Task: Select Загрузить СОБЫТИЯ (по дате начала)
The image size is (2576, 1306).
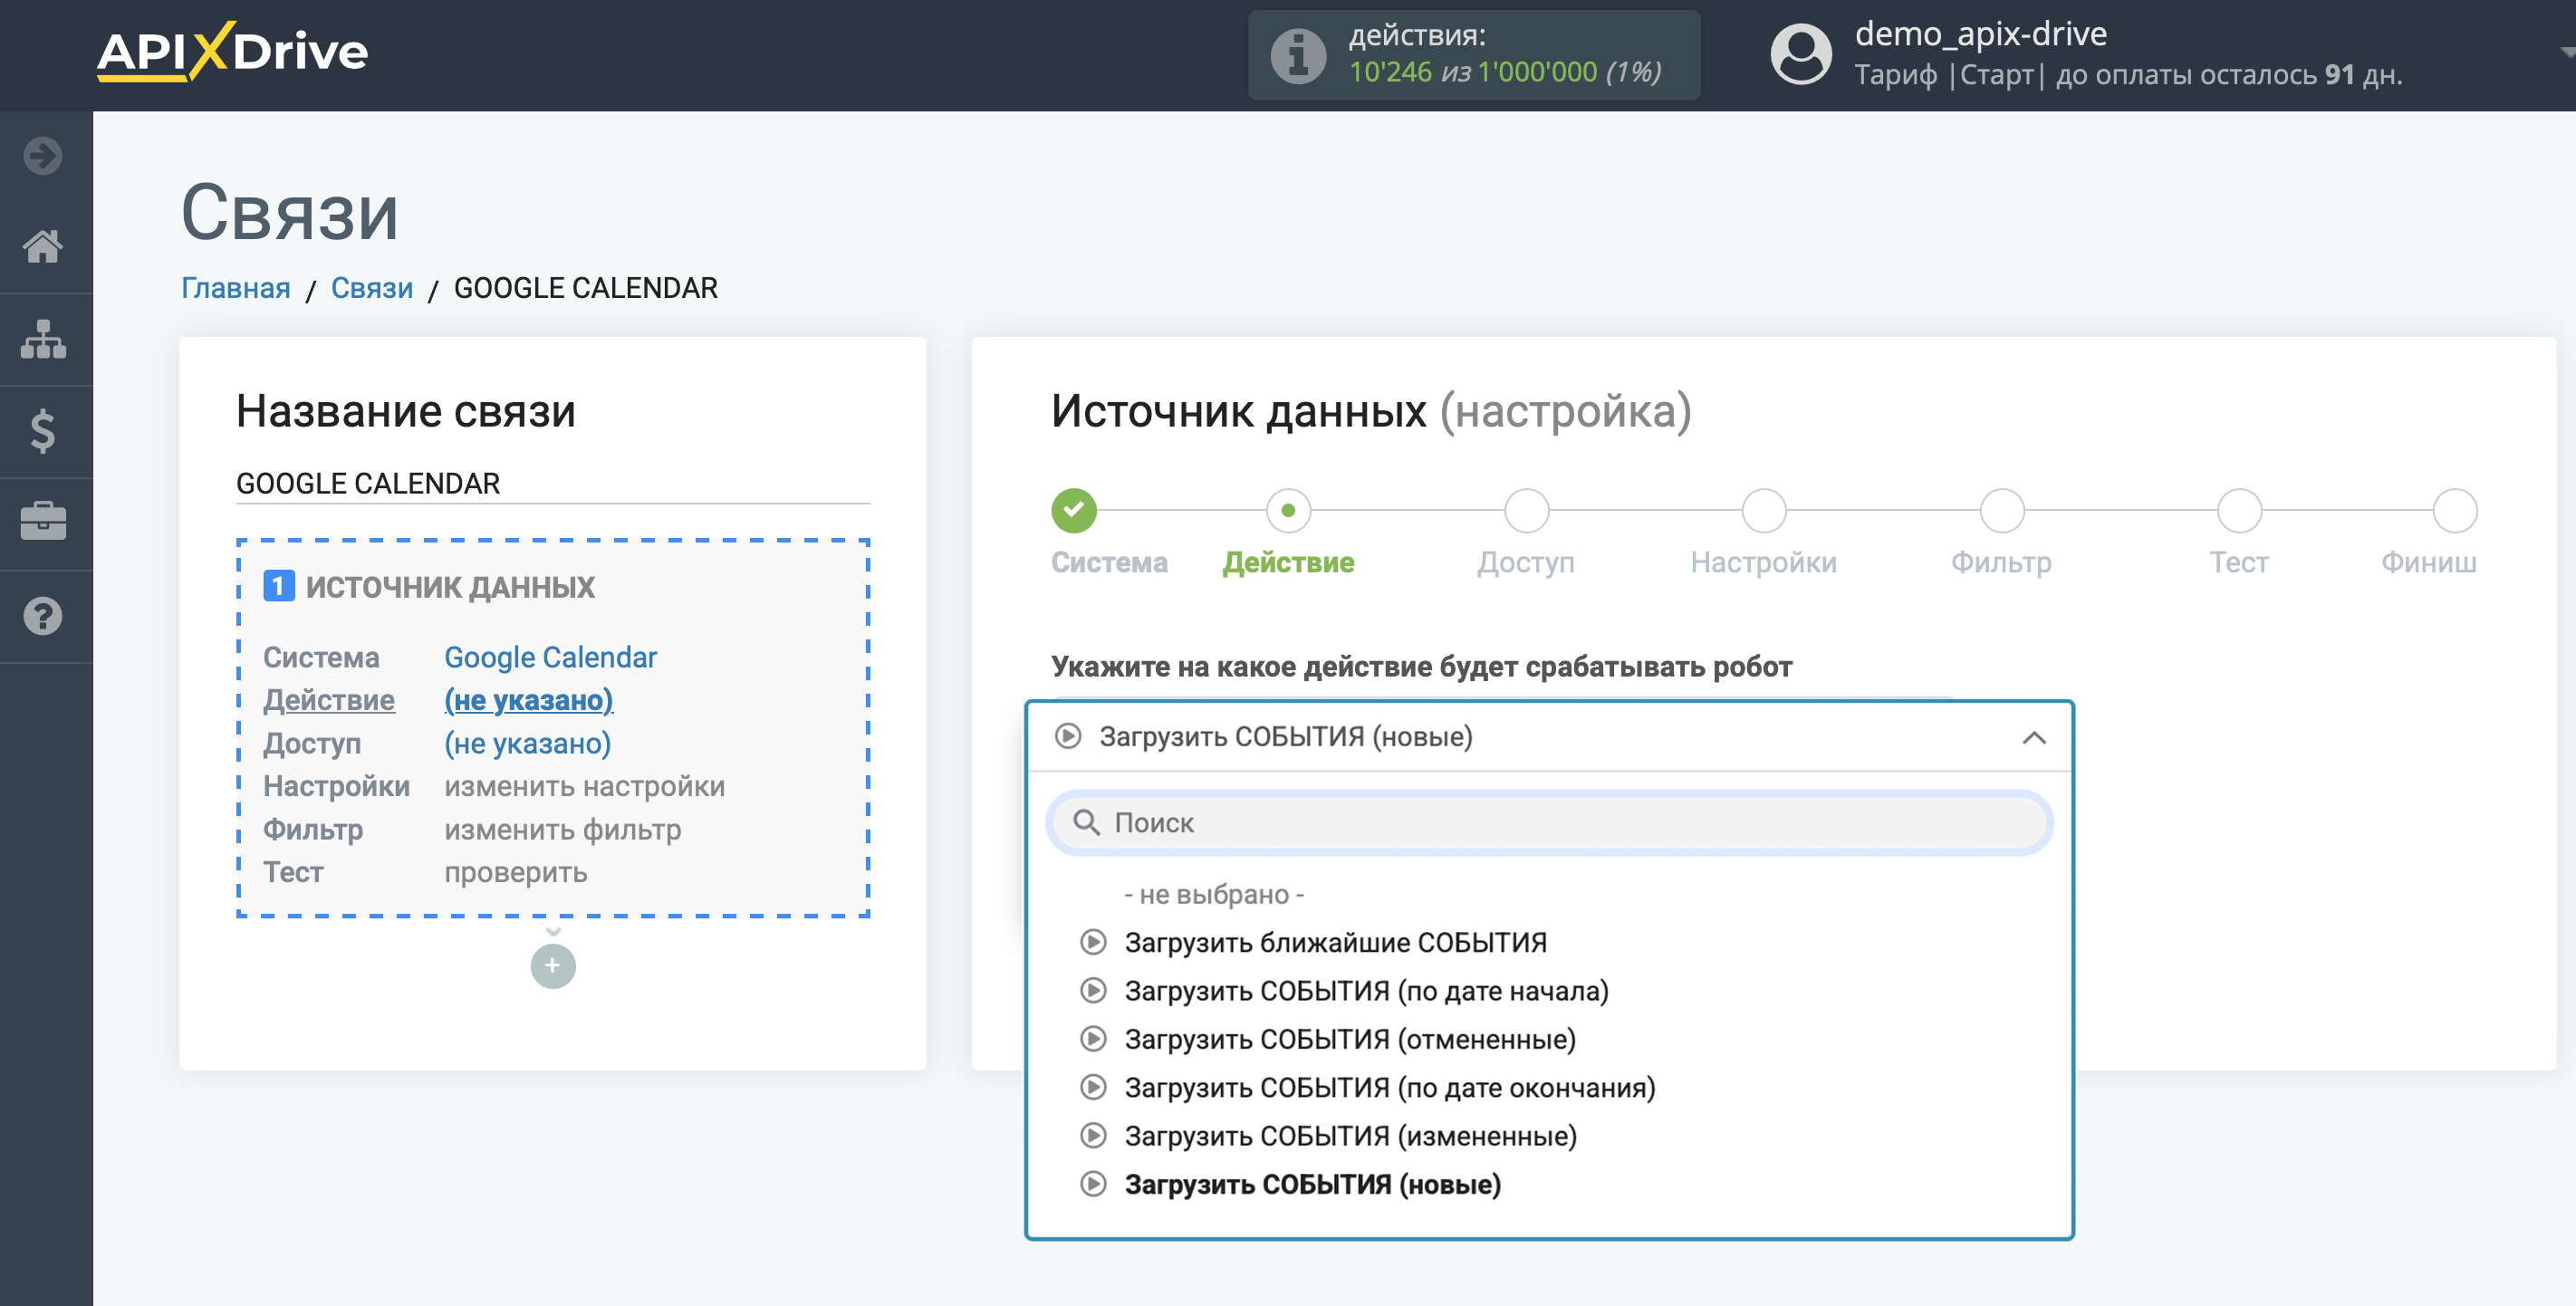Action: click(x=1366, y=991)
